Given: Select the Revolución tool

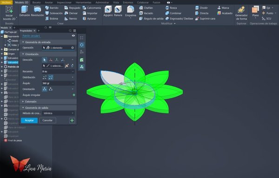Looking at the screenshot, I should point(37,11).
